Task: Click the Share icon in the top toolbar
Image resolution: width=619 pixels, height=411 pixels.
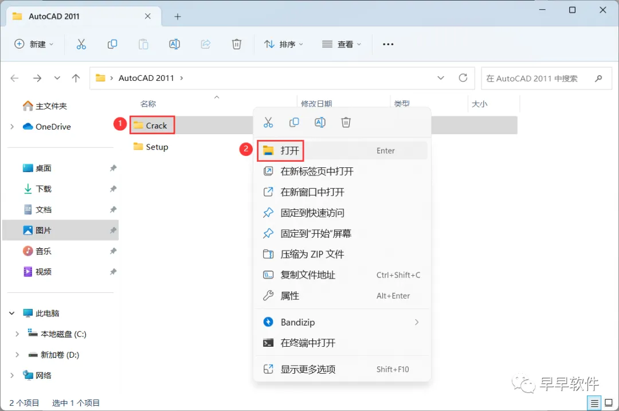Action: (x=206, y=44)
